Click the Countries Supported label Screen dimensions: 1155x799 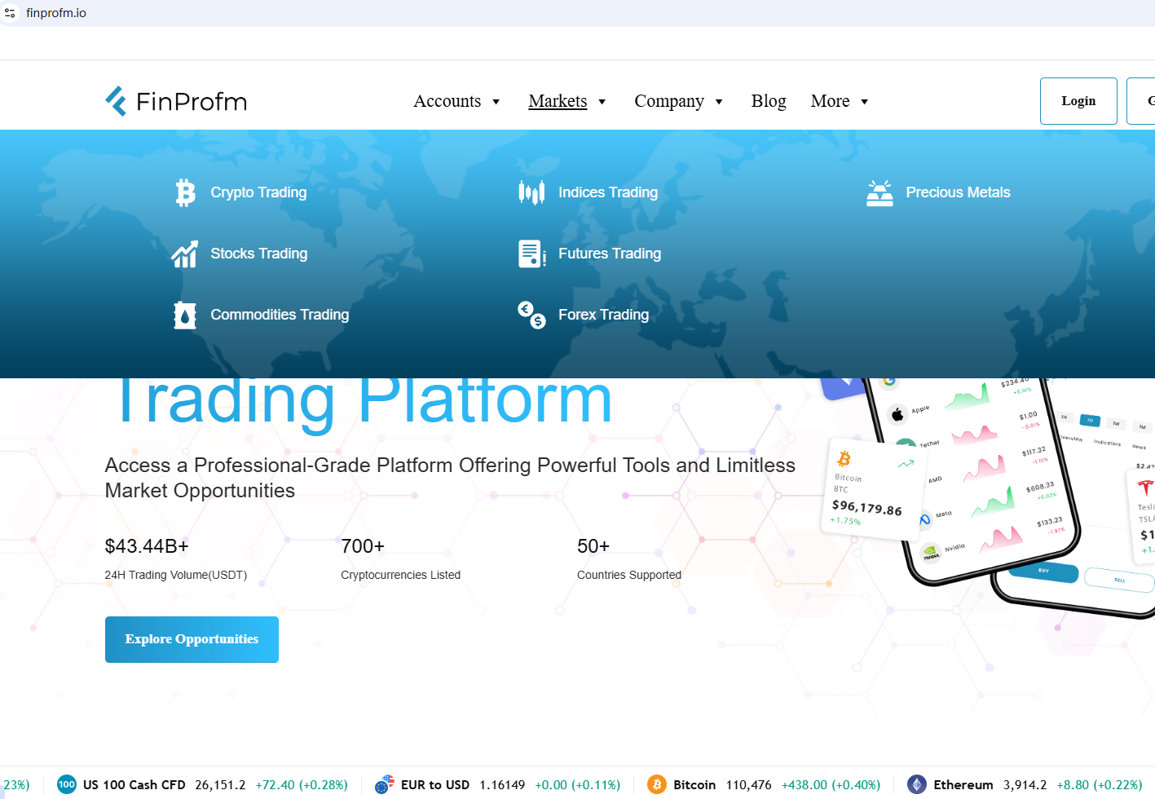click(629, 575)
